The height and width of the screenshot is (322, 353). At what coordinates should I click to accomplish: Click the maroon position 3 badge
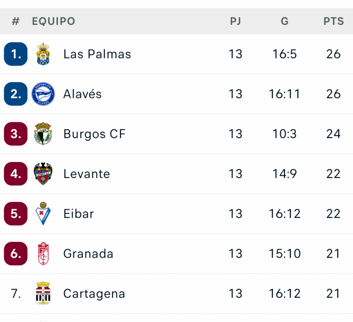(16, 134)
